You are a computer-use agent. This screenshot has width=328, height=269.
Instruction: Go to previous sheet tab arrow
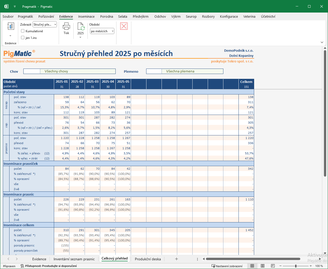click(8, 259)
